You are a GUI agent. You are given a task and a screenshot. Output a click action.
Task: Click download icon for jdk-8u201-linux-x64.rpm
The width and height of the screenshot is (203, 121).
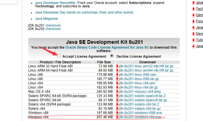(x=117, y=83)
